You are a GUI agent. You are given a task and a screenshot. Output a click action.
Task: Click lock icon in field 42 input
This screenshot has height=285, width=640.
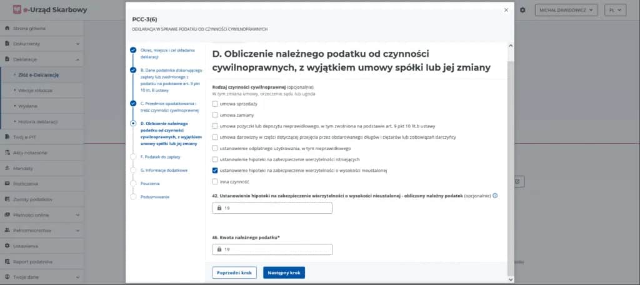(219, 208)
